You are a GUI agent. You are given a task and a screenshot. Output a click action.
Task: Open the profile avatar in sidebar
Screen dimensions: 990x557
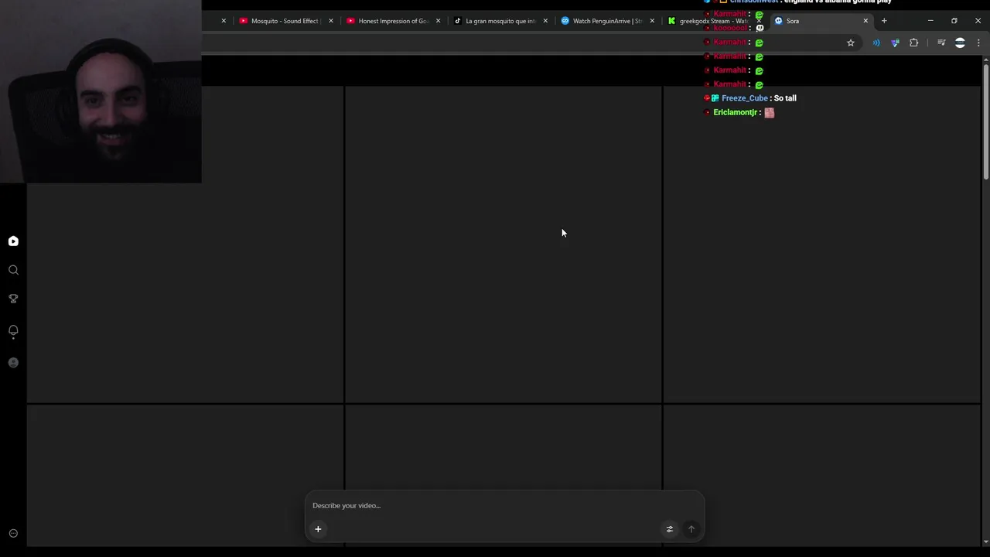coord(13,363)
